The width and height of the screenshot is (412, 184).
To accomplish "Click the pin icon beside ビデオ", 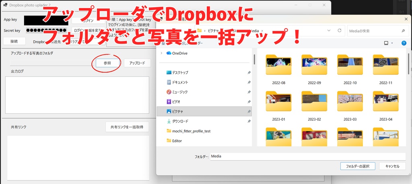I will click(249, 102).
